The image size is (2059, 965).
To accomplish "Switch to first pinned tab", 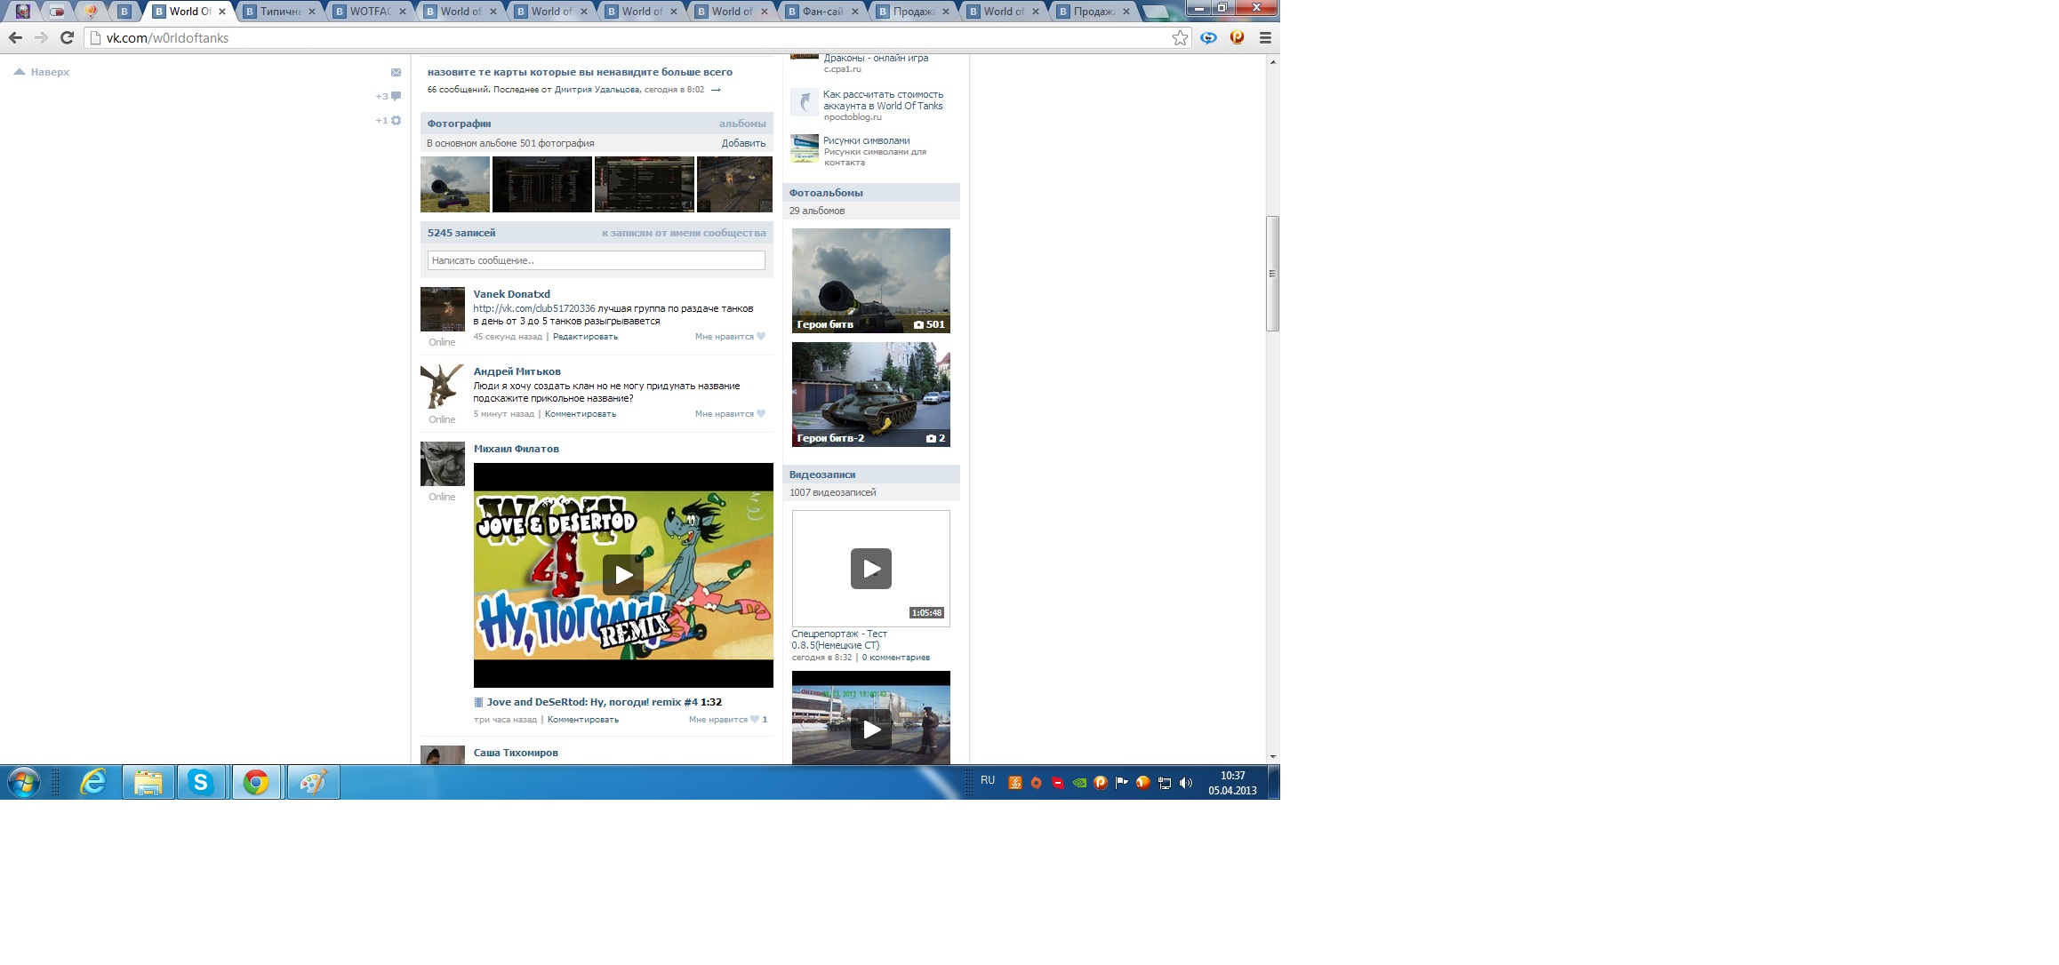I will 23,12.
